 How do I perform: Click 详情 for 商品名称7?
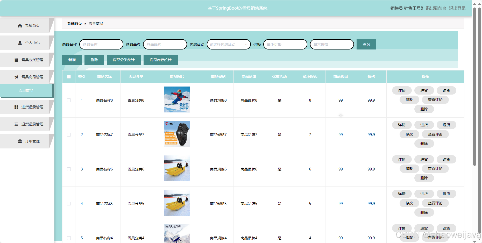(402, 125)
